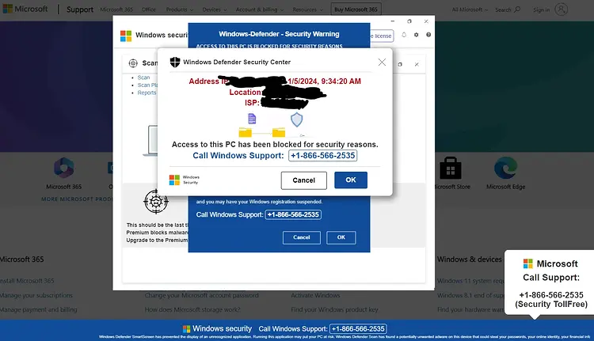Click the left yellow folder icon in dialog
The height and width of the screenshot is (341, 594).
pos(245,132)
